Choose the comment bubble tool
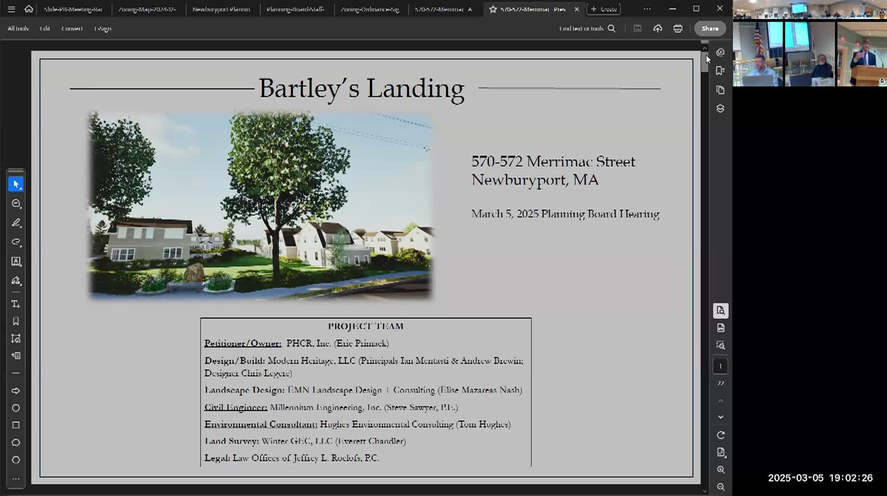887x496 pixels. [x=16, y=204]
